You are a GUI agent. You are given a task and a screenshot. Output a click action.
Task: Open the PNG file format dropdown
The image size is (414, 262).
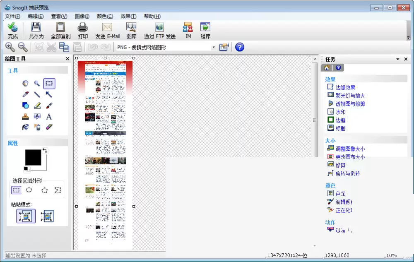pos(213,48)
